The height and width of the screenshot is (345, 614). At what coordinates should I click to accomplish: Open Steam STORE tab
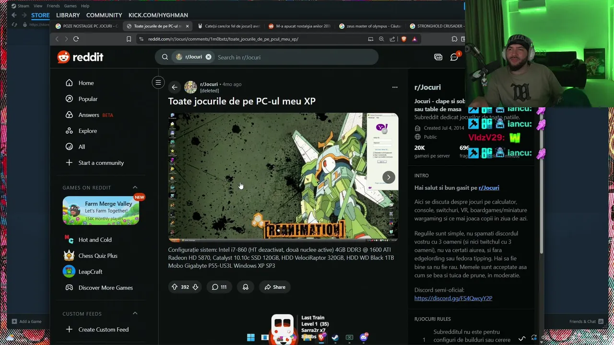point(40,15)
